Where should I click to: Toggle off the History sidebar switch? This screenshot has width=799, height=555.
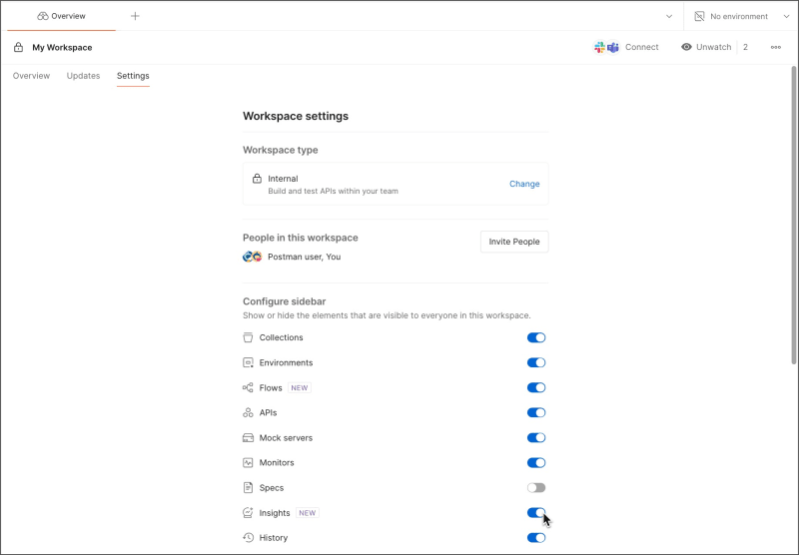click(x=536, y=537)
